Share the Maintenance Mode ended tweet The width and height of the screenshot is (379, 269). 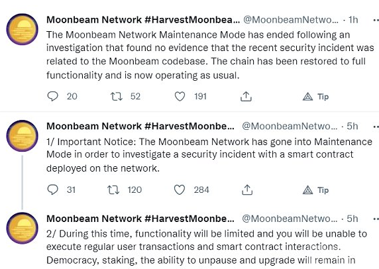(x=246, y=97)
